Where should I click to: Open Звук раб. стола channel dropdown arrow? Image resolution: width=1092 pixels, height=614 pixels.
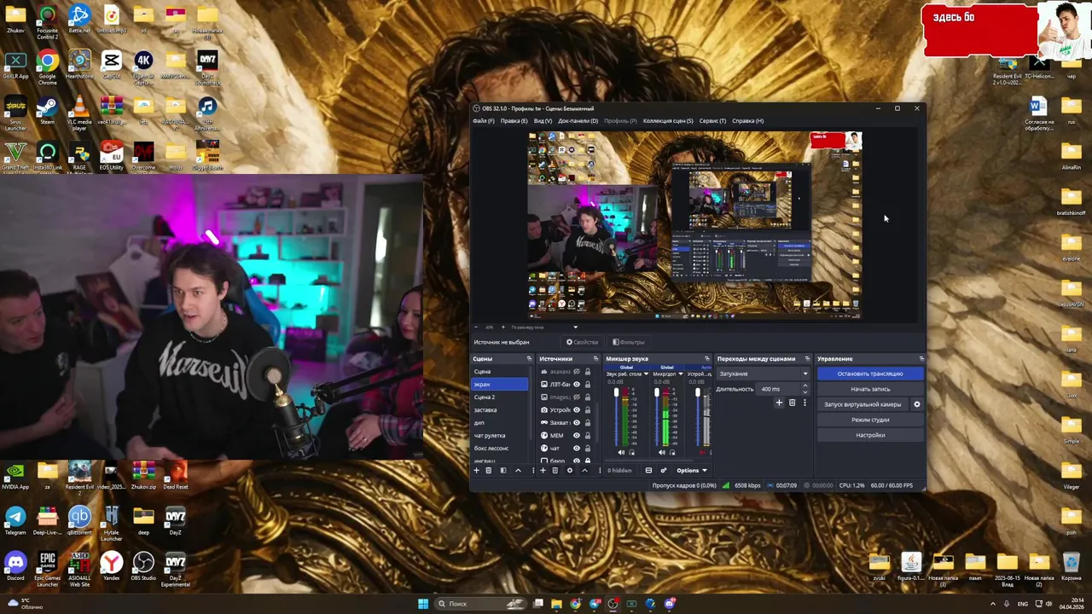click(x=646, y=374)
